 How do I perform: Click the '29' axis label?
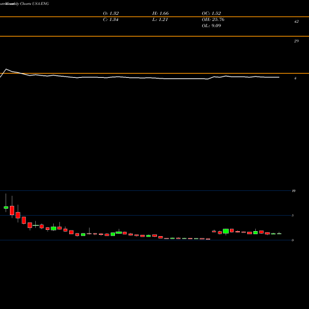(x=296, y=41)
